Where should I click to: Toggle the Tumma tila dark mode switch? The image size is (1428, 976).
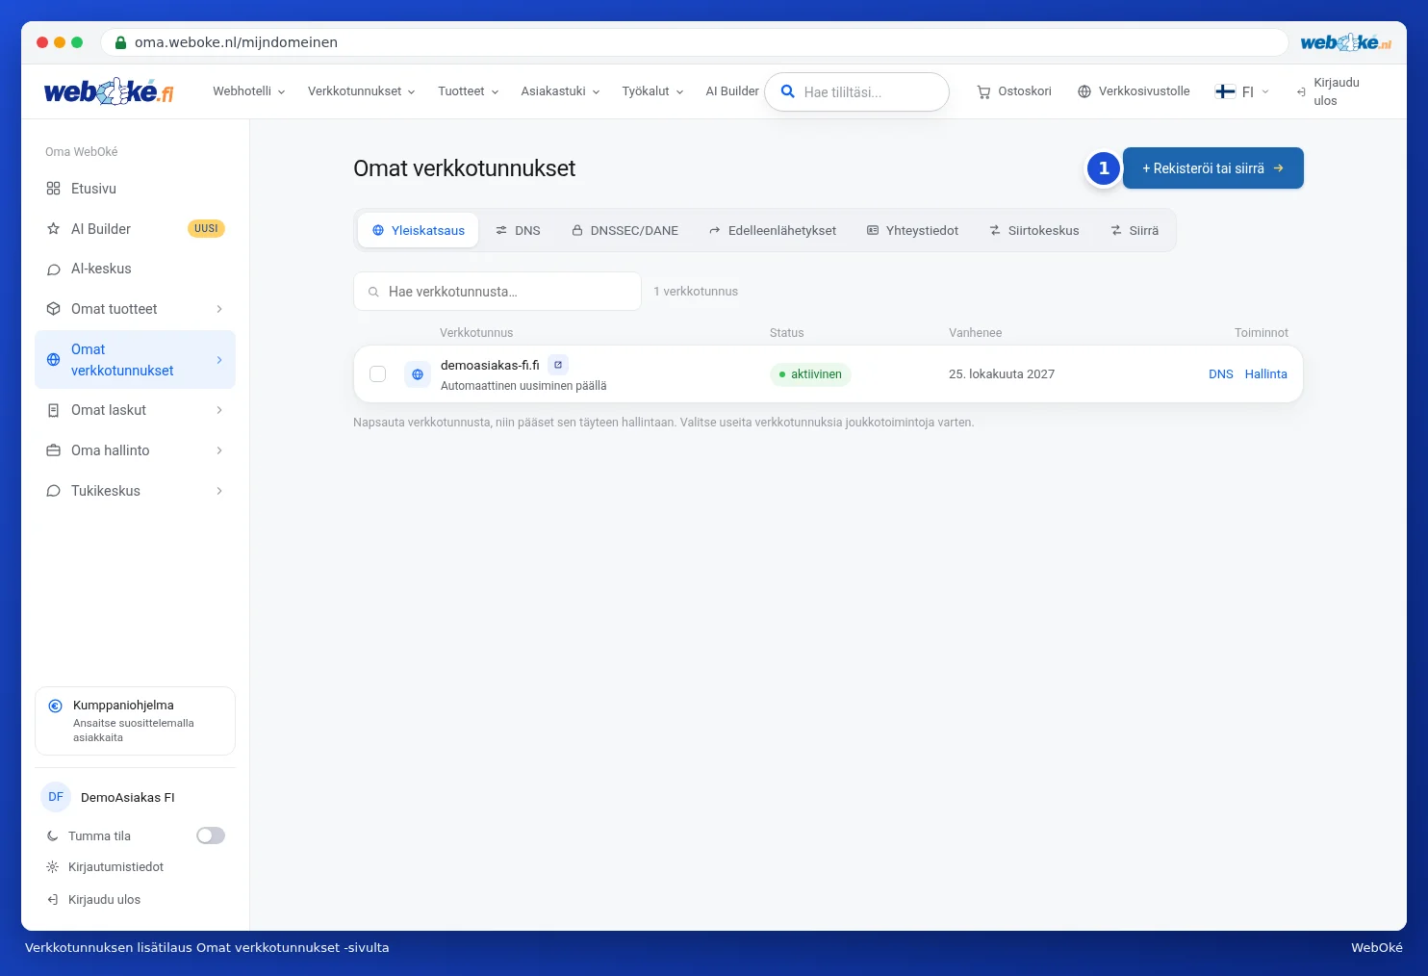click(211, 835)
